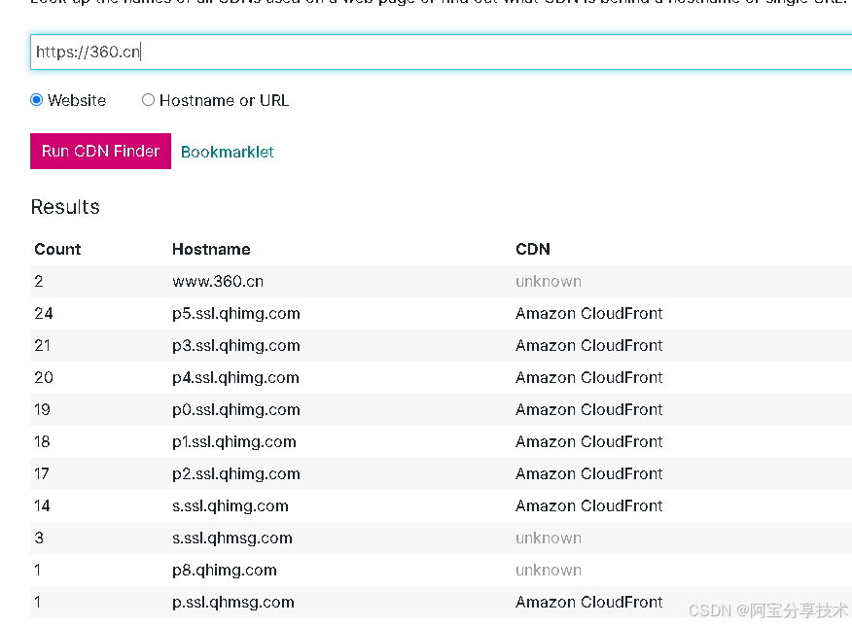
Task: Click unknown CDN value for s.ssl.qhmsg.com
Action: pyautogui.click(x=549, y=538)
